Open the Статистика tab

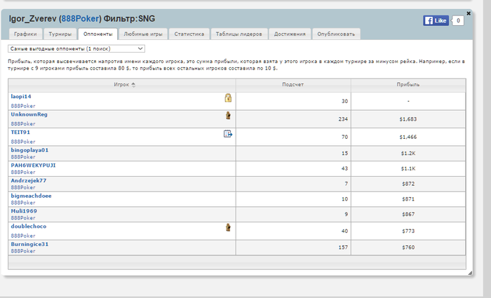point(189,34)
